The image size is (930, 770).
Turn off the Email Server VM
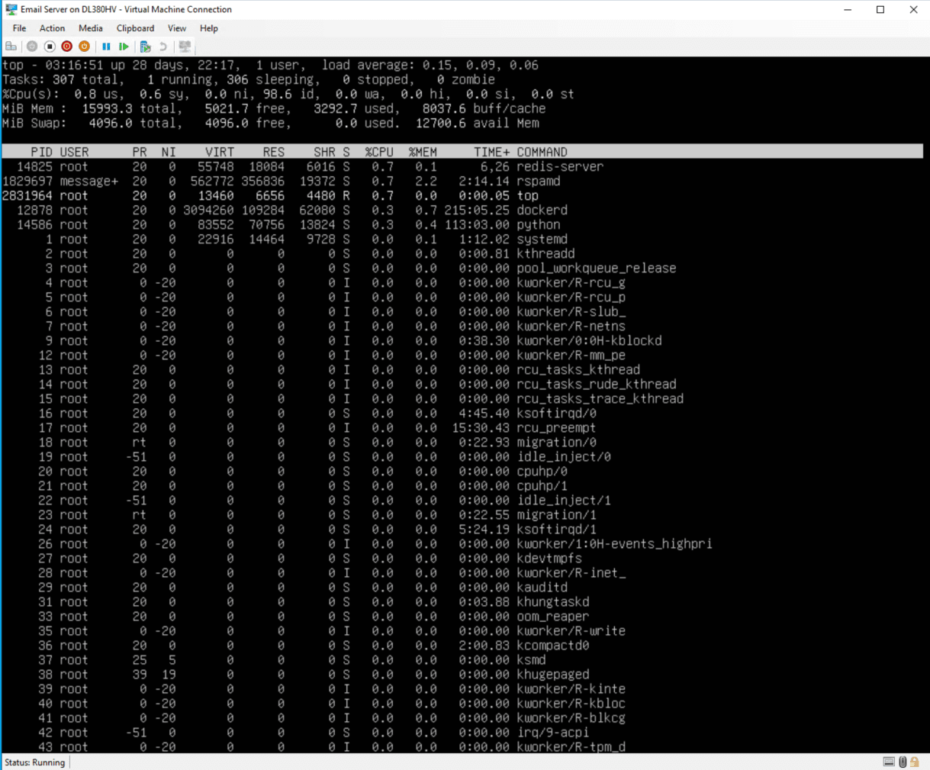tap(49, 46)
